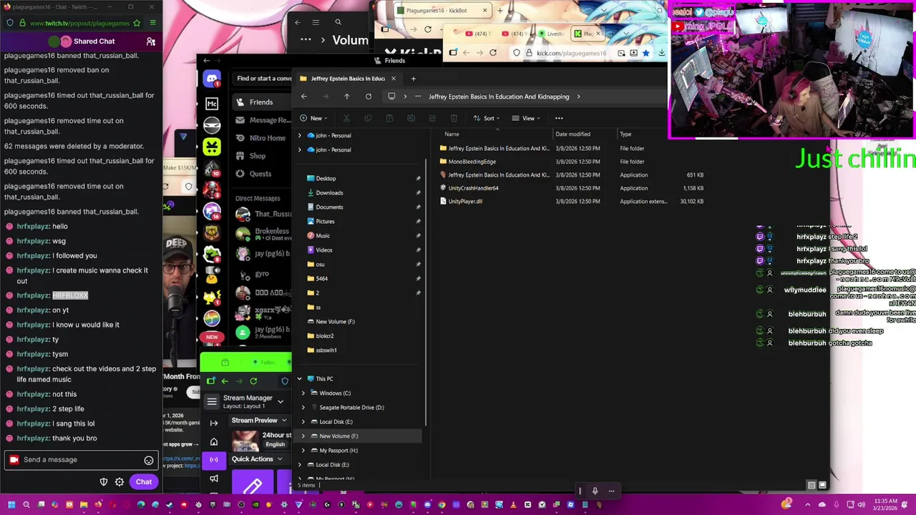Expand Stream Preview dropdown in Stream Manager
The image size is (916, 515).
[284, 421]
